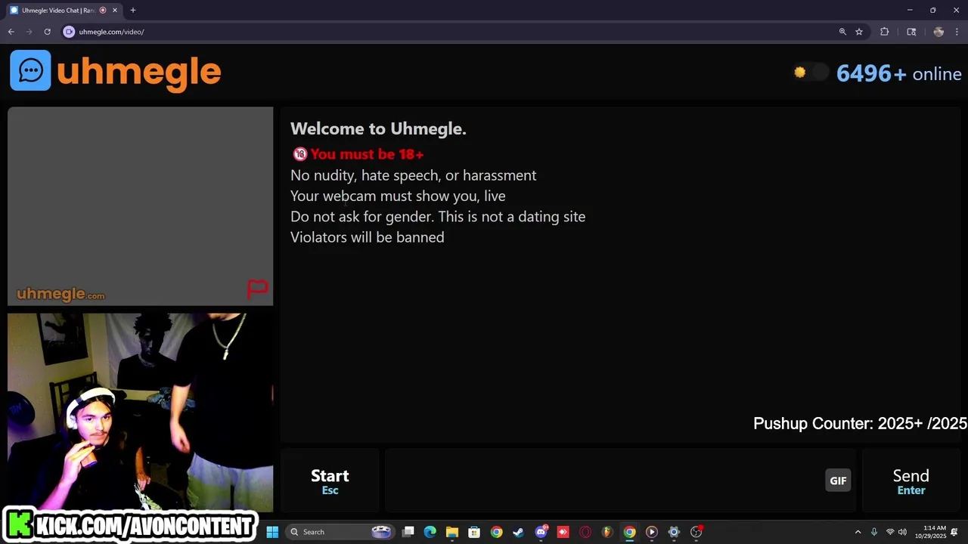Bookmark this page with the star icon
Viewport: 968px width, 544px height.
point(859,32)
